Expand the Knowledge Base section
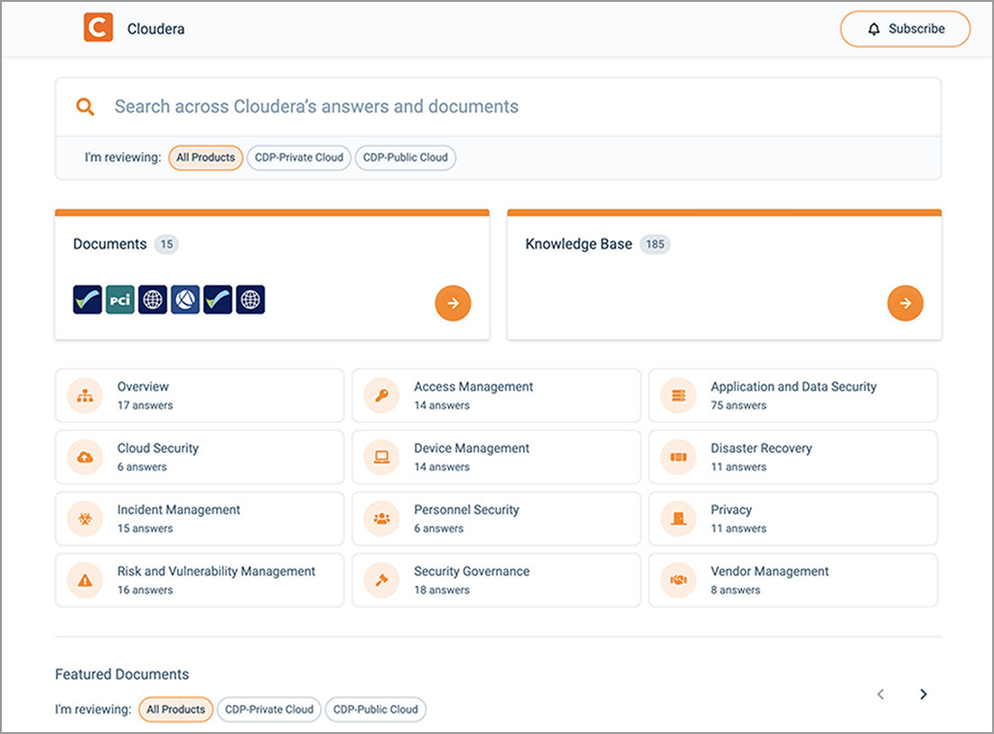This screenshot has height=734, width=994. click(905, 303)
